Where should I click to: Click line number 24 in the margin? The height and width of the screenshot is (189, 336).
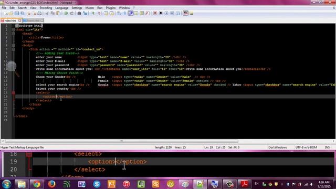click(6, 116)
